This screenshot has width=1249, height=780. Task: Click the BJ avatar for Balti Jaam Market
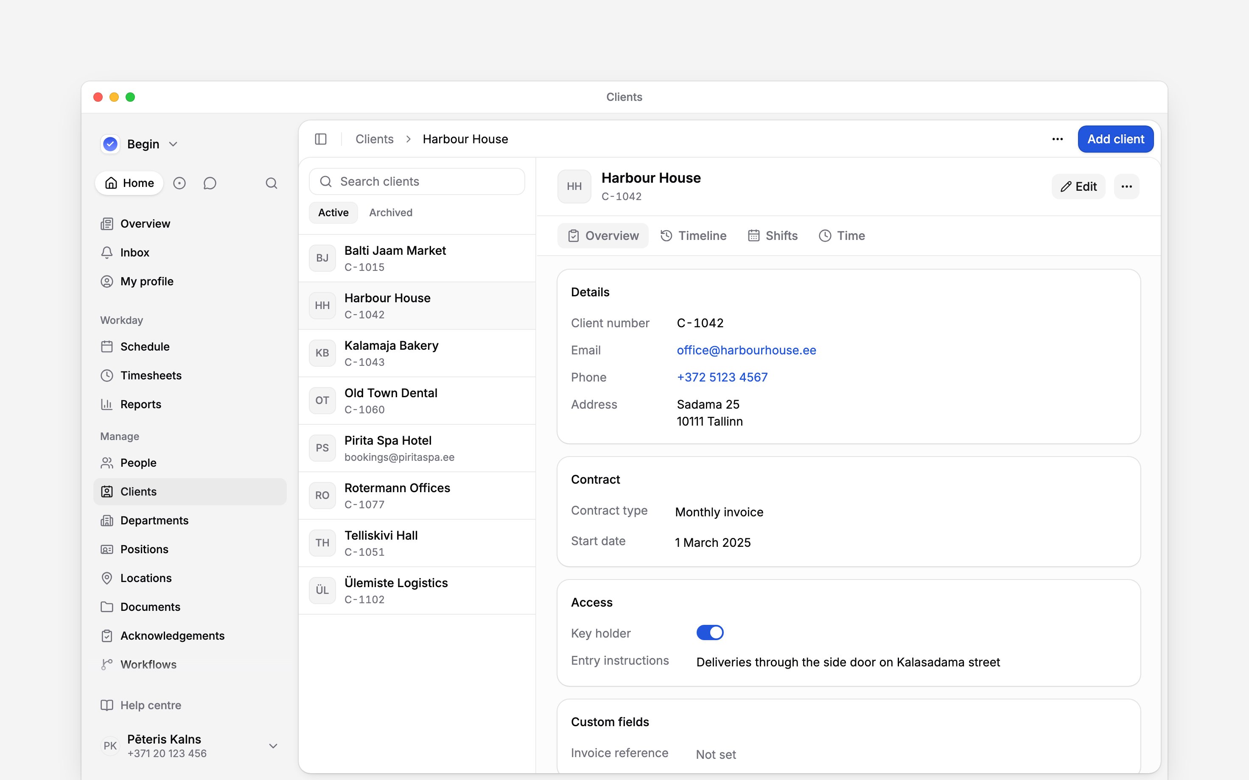322,258
